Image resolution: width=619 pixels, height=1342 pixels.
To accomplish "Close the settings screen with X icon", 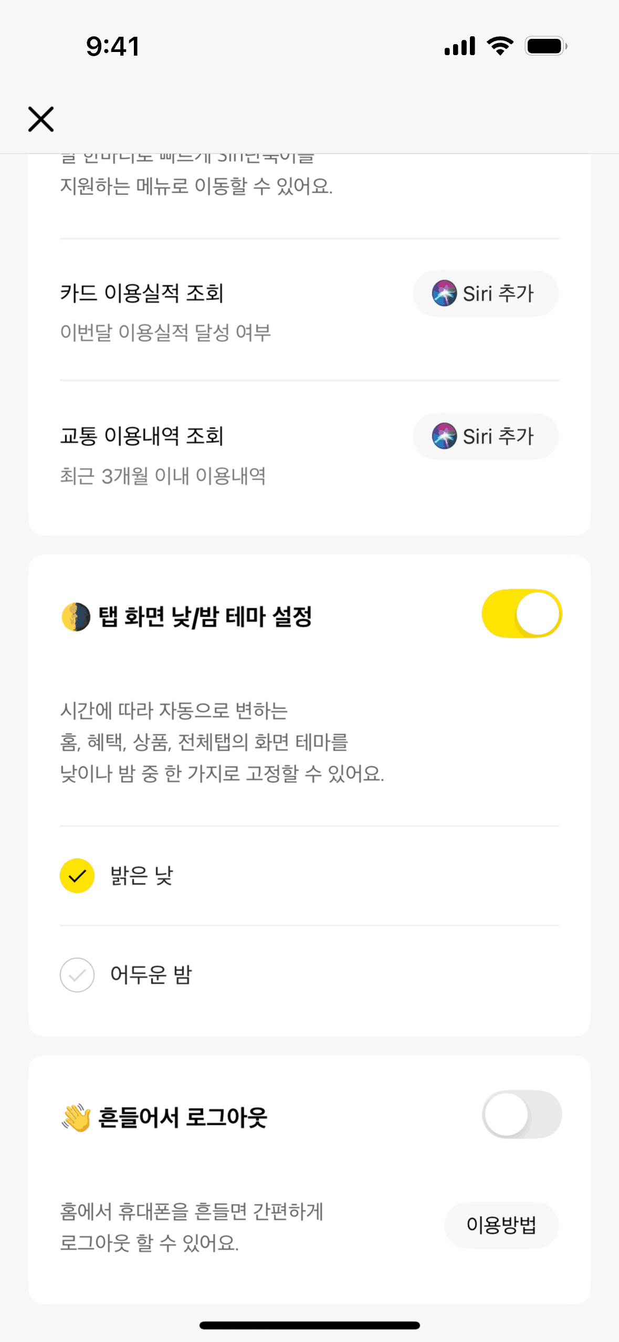I will [x=41, y=119].
